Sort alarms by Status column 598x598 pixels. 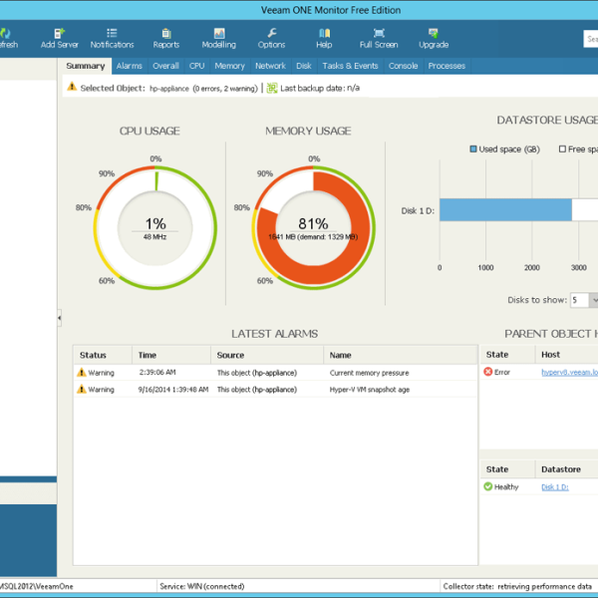pos(103,355)
